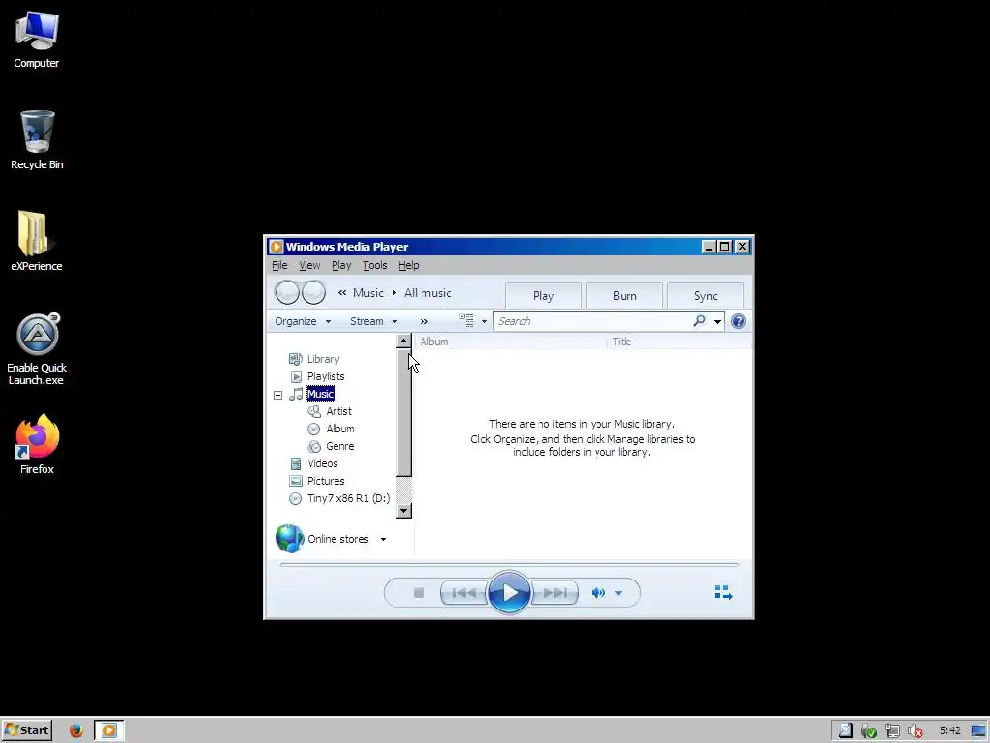Open the Help question mark icon
This screenshot has height=743, width=990.
click(738, 321)
